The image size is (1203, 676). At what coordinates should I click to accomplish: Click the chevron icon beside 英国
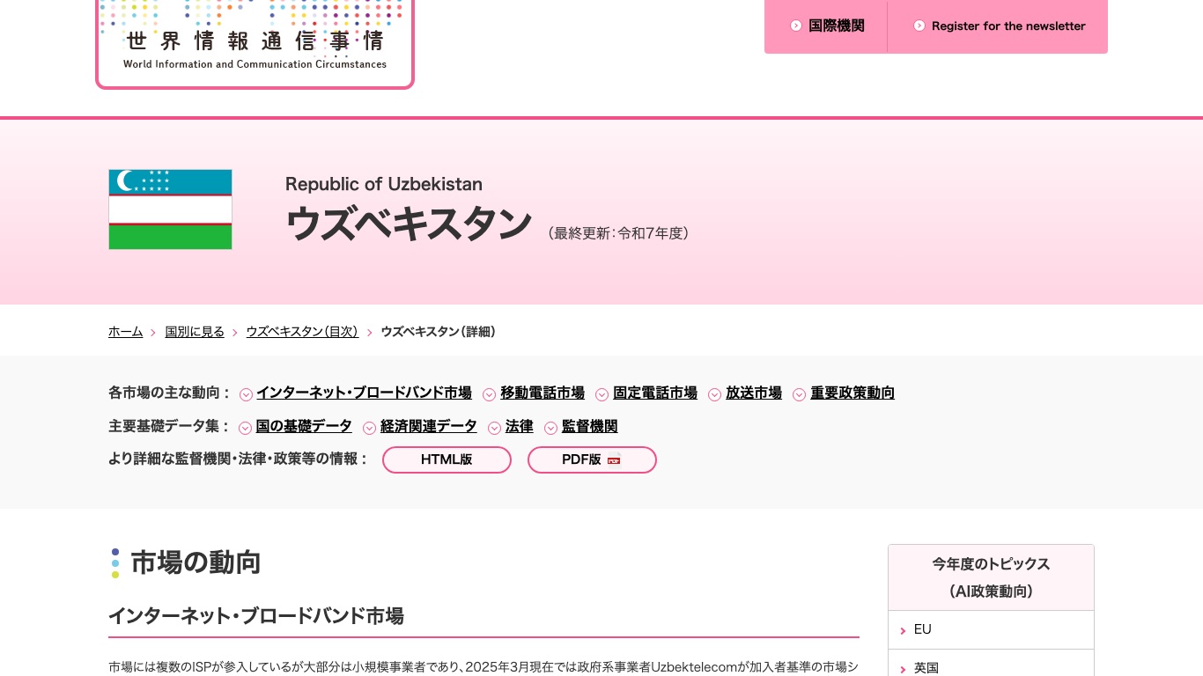(x=903, y=670)
